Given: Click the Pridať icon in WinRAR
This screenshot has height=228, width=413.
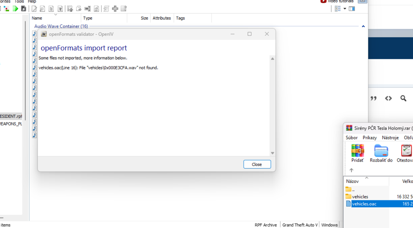Looking at the screenshot, I should [x=357, y=153].
